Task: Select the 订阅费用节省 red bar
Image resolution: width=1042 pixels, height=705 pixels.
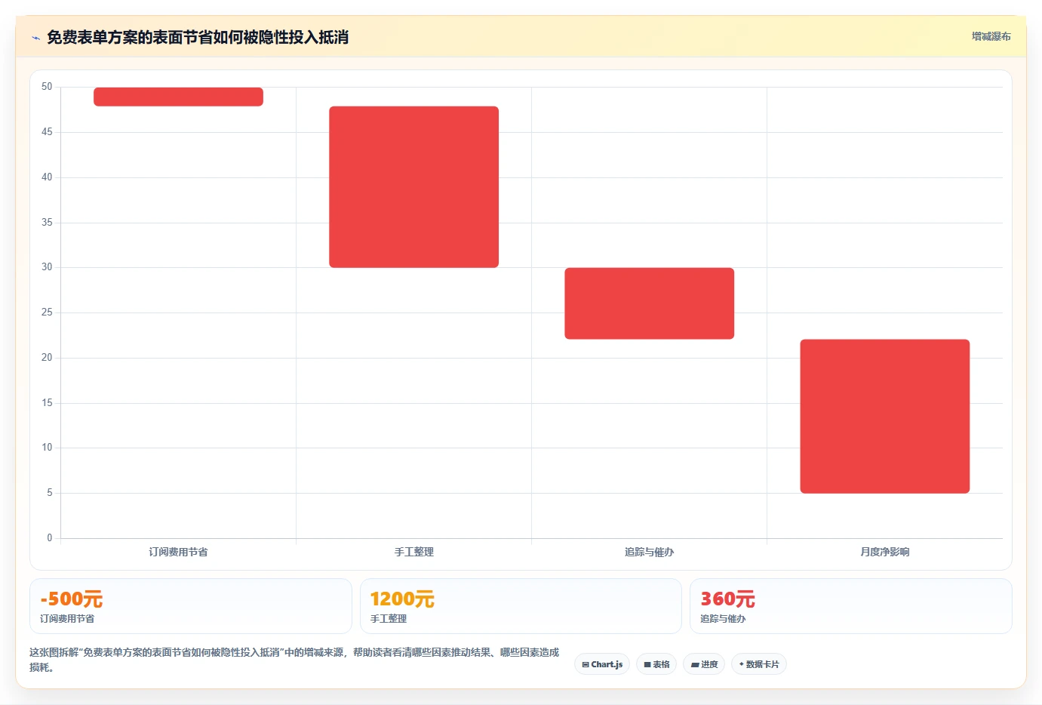Action: pyautogui.click(x=178, y=97)
